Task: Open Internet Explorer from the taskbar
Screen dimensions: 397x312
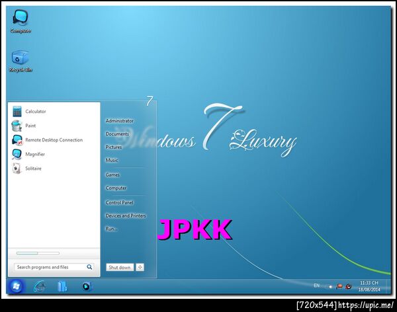Action: 40,287
